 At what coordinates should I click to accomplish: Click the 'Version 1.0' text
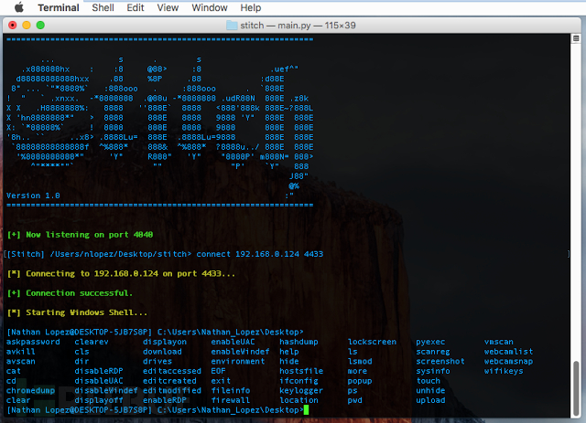(x=33, y=196)
